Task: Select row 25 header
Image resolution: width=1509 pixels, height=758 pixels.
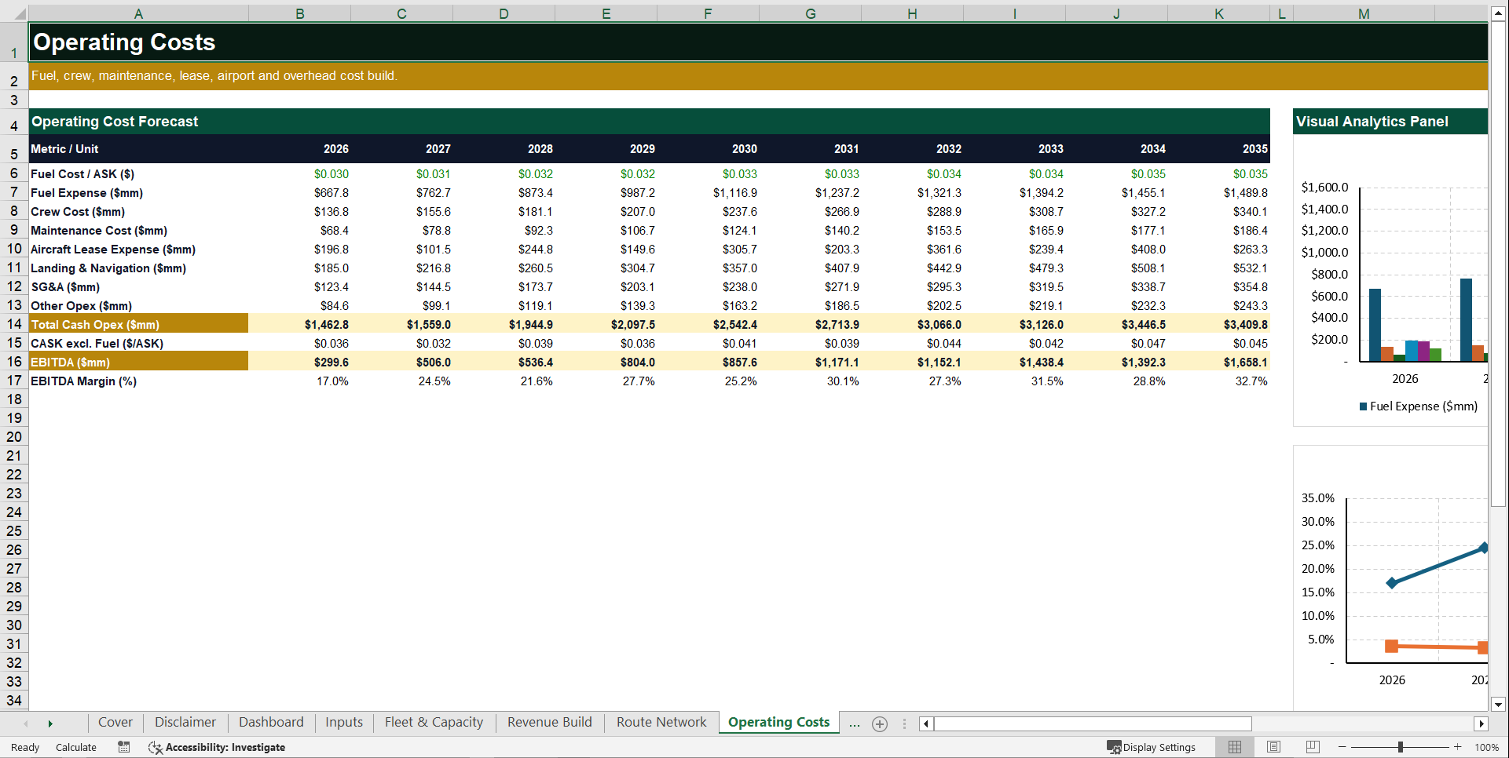Action: point(14,531)
